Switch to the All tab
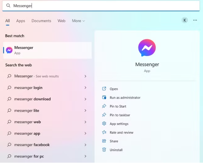203x163 pixels. [x=8, y=21]
